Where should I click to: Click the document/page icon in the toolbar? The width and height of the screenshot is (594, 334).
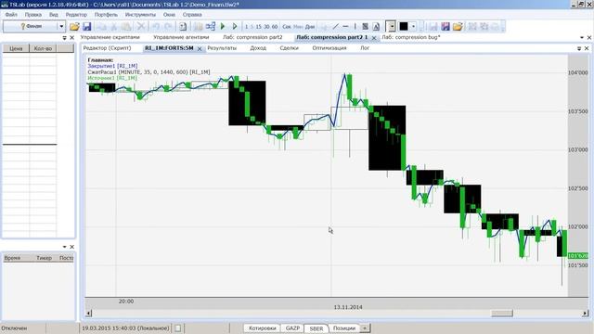(183, 27)
